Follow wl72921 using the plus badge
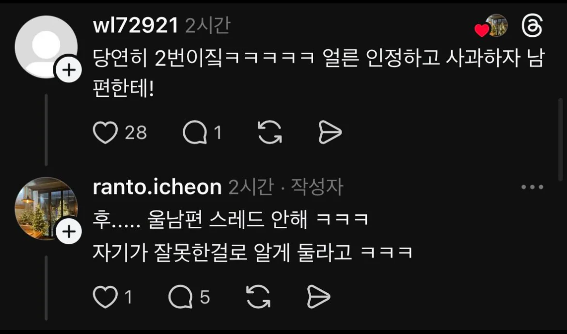The image size is (567, 334). point(68,69)
